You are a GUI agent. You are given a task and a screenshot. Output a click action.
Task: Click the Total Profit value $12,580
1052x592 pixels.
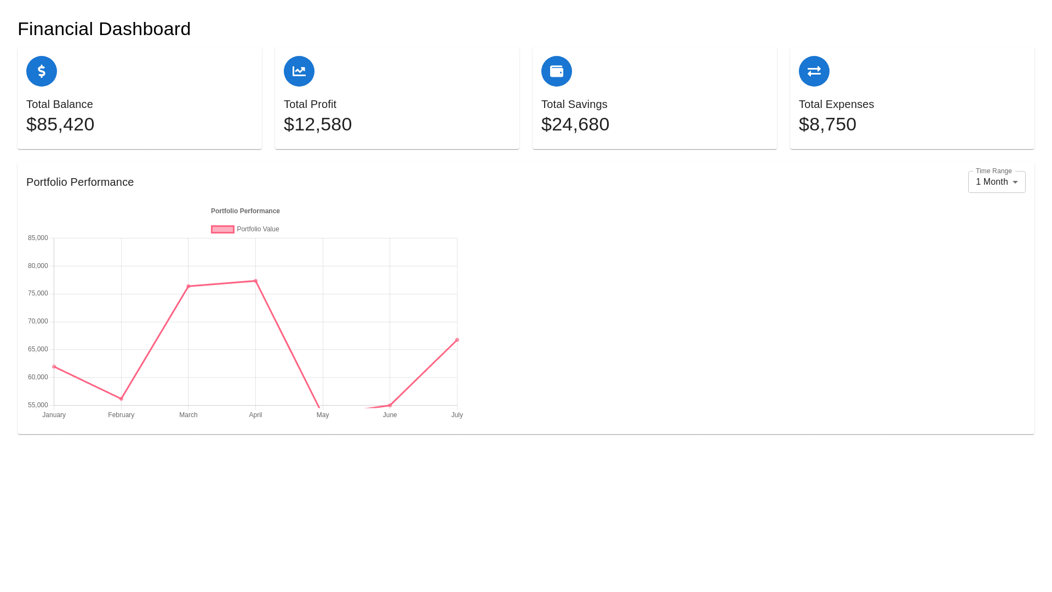click(x=318, y=124)
